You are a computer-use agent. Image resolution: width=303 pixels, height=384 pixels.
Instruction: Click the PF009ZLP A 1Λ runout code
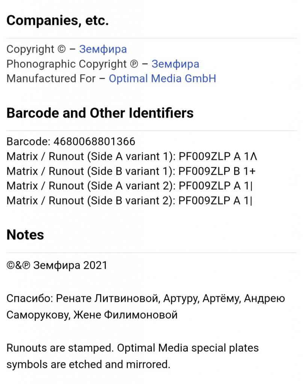tap(218, 156)
